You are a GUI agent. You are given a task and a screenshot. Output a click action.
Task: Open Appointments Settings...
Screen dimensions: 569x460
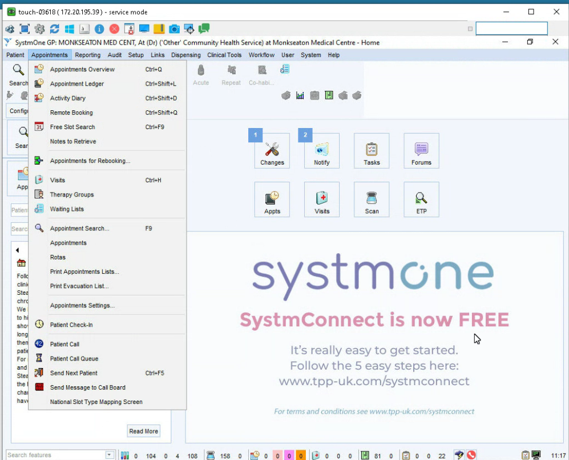pos(107,306)
